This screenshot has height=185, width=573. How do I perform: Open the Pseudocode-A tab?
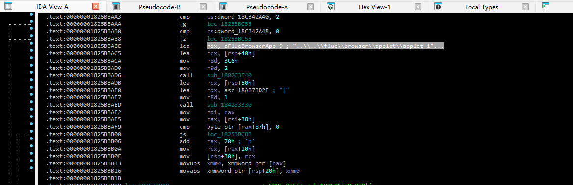267,6
